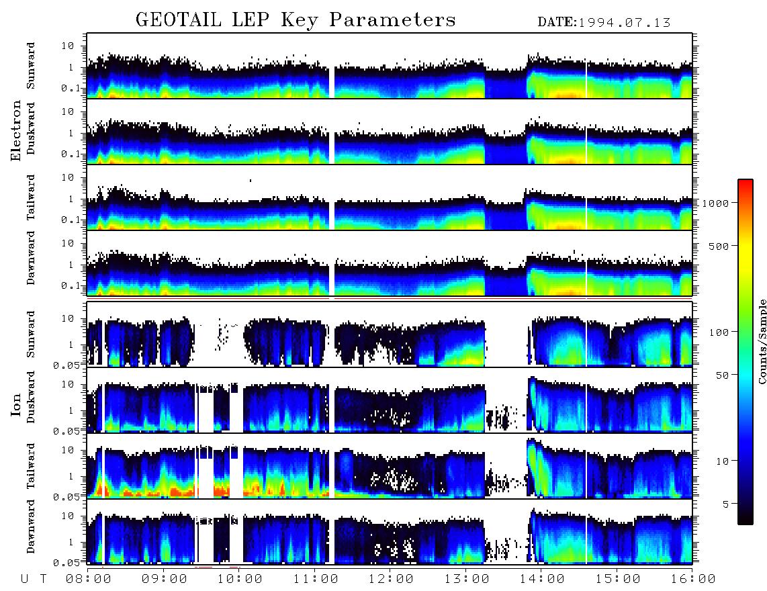Open the Ion Duskward spectrogram panel
The width and height of the screenshot is (767, 591).
click(x=390, y=400)
